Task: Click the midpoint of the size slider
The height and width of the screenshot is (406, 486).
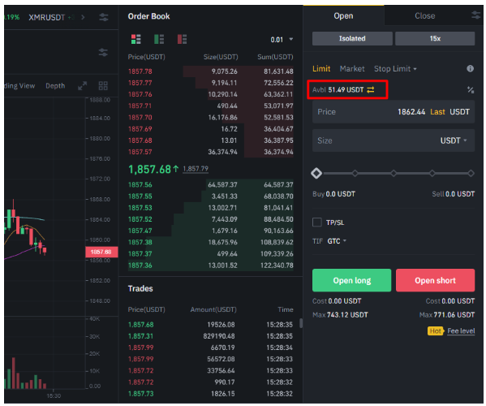Action: click(x=394, y=173)
